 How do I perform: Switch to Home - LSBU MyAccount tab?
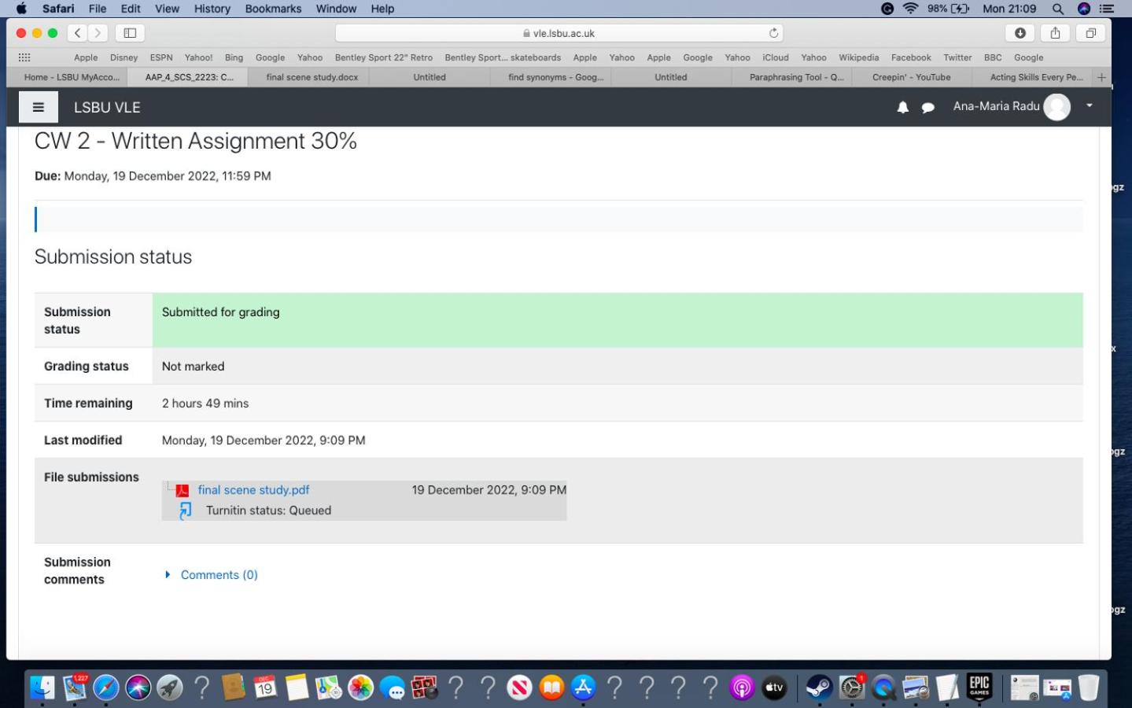[x=72, y=77]
